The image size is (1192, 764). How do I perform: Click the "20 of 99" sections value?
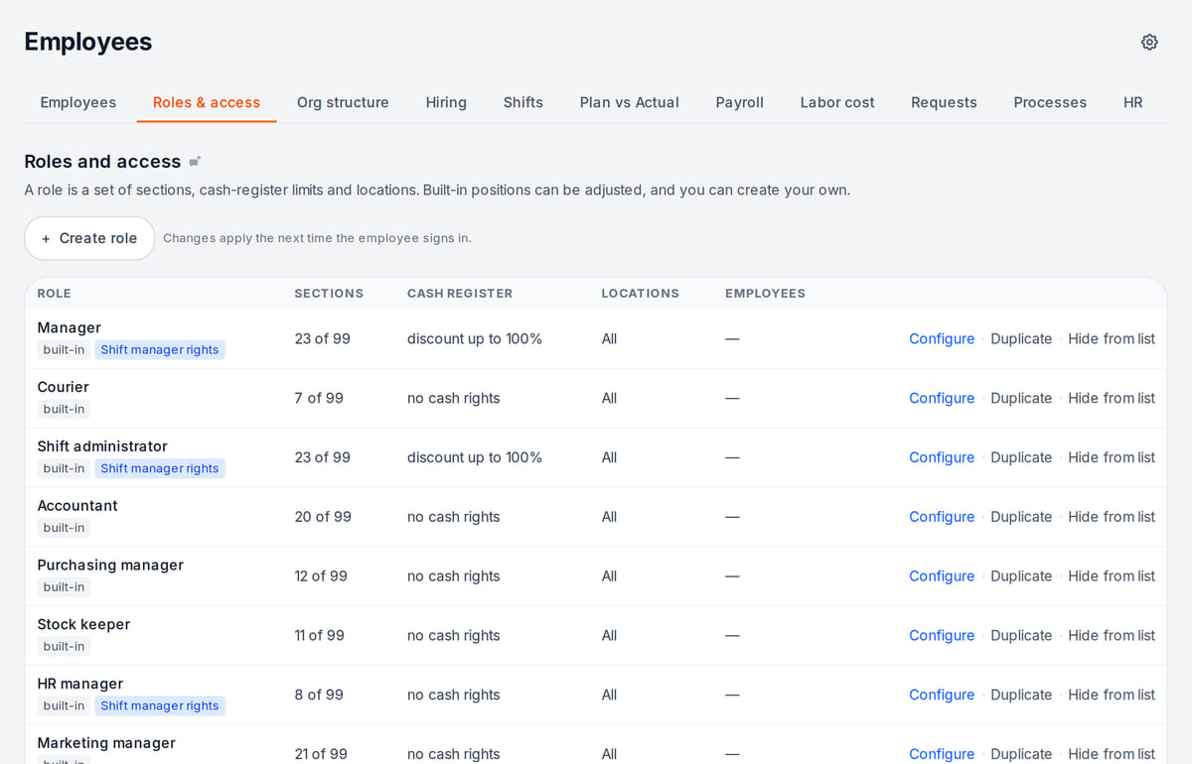323,517
